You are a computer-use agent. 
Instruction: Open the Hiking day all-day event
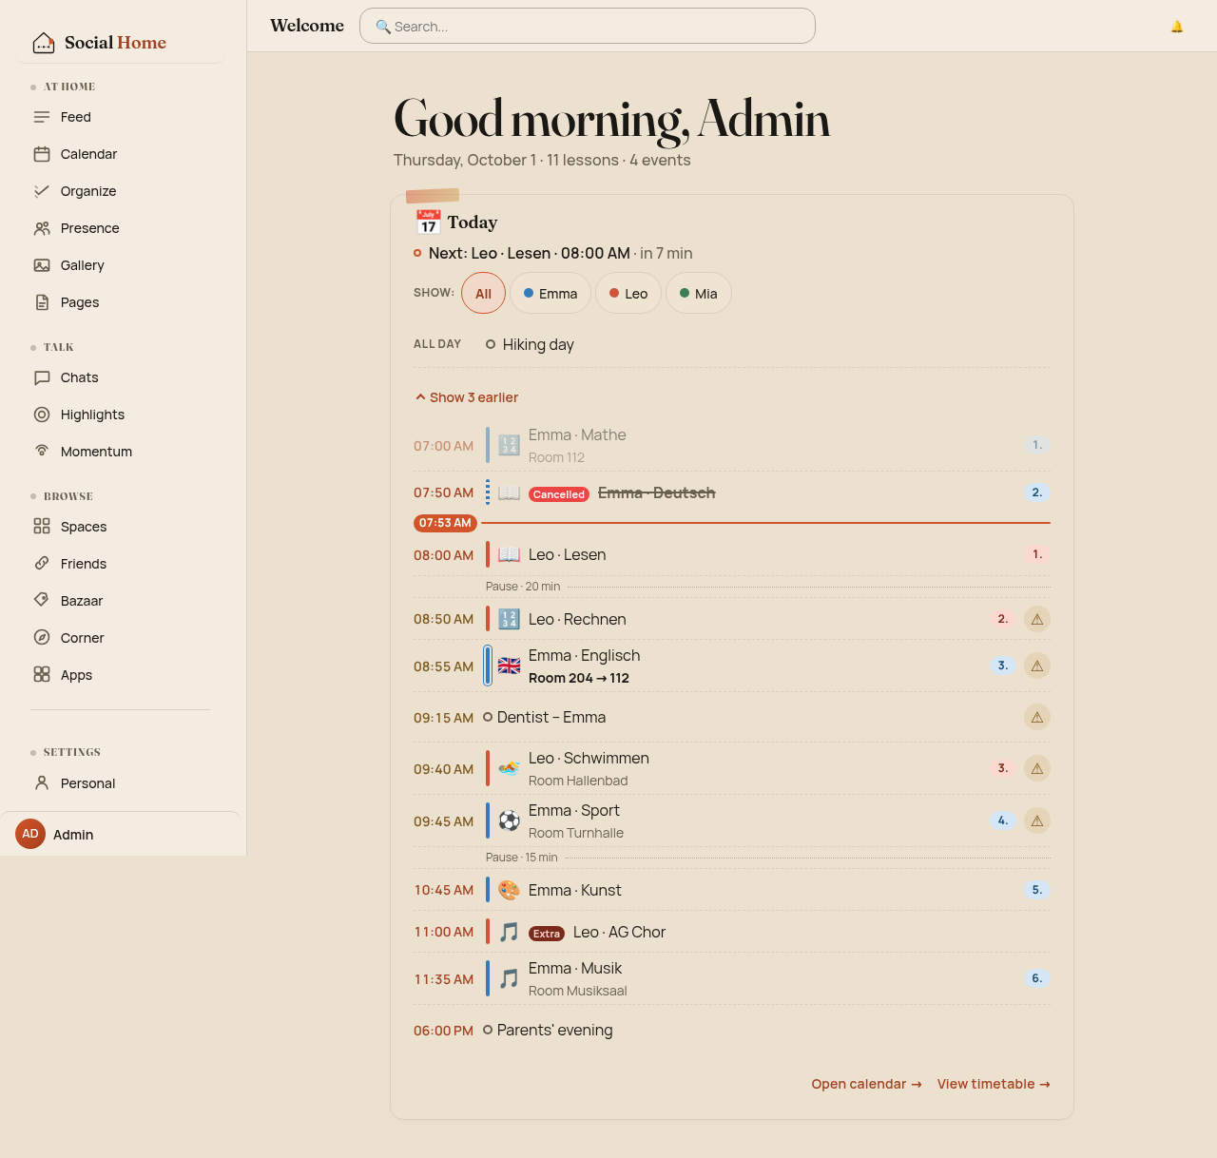538,344
